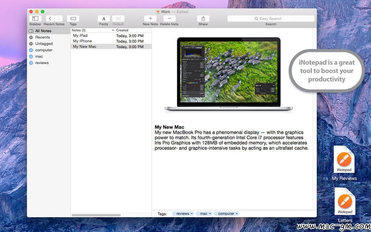Click the MacBook Pro image in note
Screen dimensions: 371x232
coord(229,74)
